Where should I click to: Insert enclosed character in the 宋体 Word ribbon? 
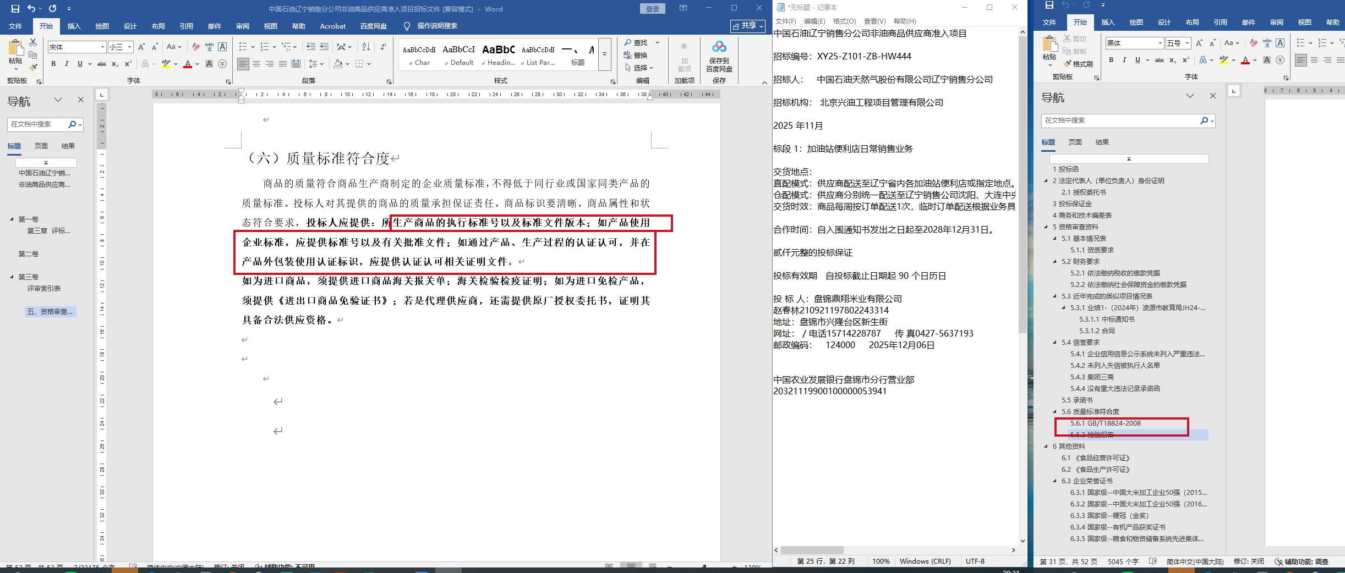(x=222, y=64)
